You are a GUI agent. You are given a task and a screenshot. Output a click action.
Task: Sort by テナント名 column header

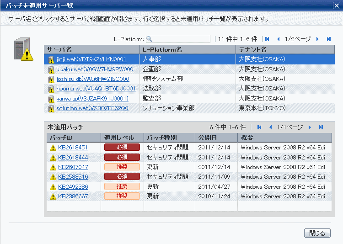click(285, 49)
